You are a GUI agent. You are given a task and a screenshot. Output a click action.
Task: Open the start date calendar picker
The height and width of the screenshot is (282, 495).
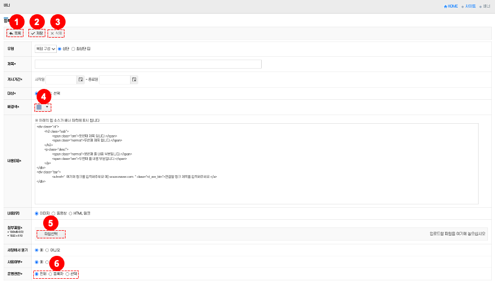coord(81,80)
